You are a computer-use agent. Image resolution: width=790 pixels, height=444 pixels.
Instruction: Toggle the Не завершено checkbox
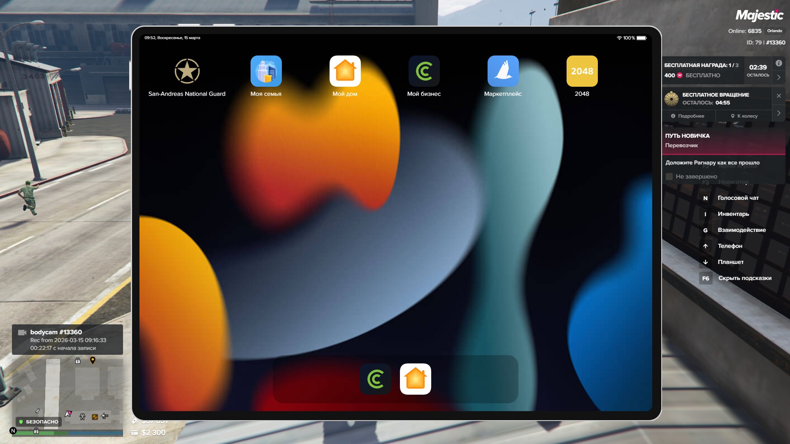coord(669,176)
